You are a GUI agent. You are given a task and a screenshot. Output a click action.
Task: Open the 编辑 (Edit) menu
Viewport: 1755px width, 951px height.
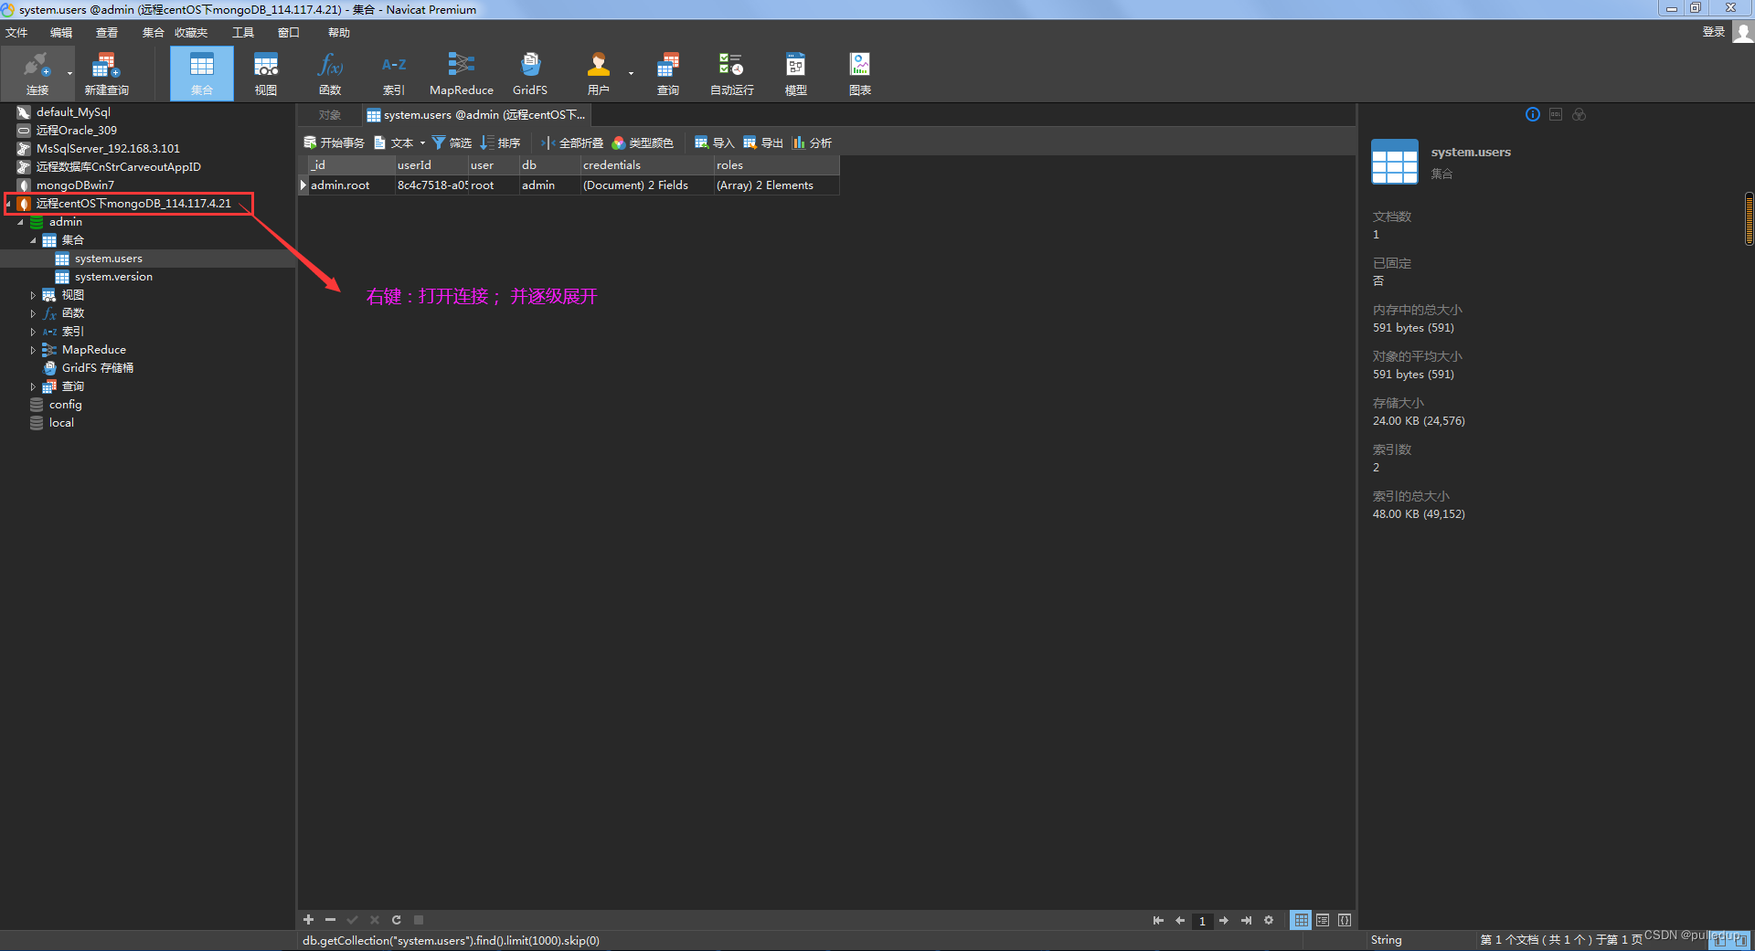coord(61,32)
